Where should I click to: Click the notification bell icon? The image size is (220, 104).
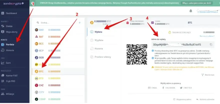(191, 11)
